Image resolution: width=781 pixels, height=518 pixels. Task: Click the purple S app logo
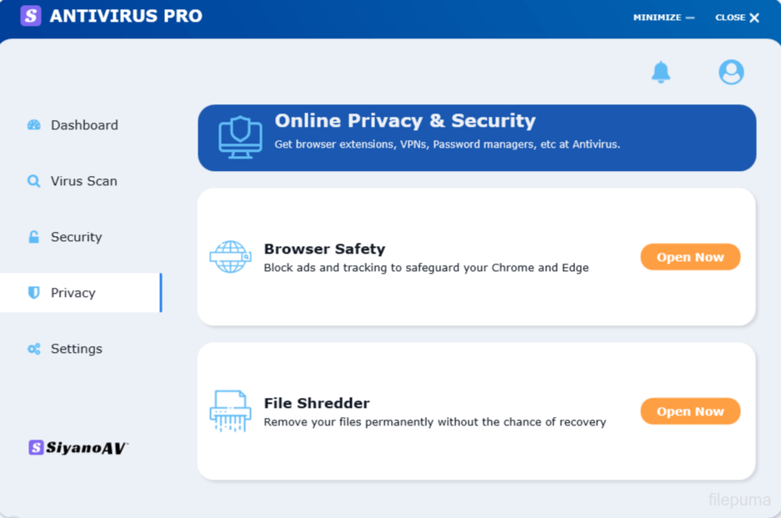pyautogui.click(x=31, y=16)
